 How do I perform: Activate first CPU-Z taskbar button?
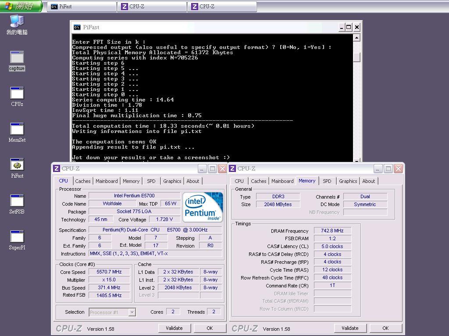[152, 7]
